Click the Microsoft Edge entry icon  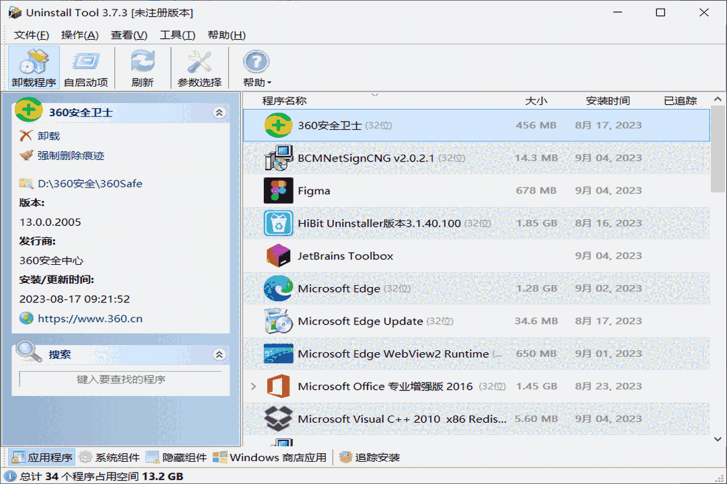click(x=279, y=288)
